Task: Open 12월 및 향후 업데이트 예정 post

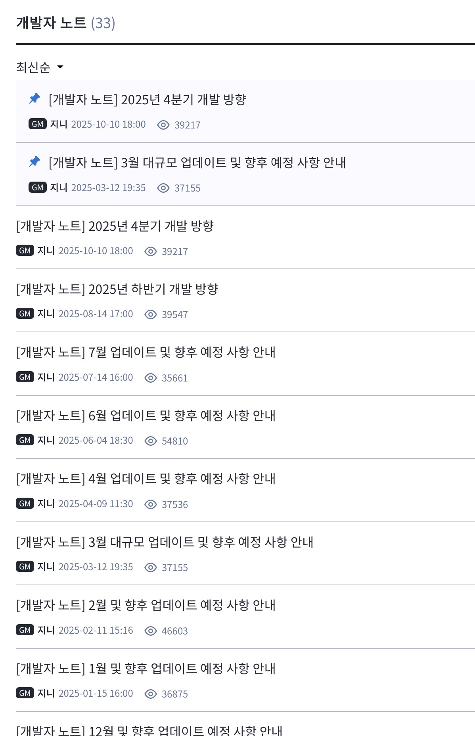Action: [149, 730]
